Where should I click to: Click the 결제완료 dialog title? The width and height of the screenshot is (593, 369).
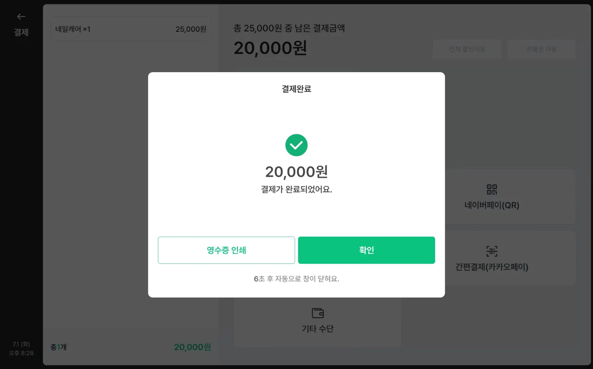(x=296, y=89)
